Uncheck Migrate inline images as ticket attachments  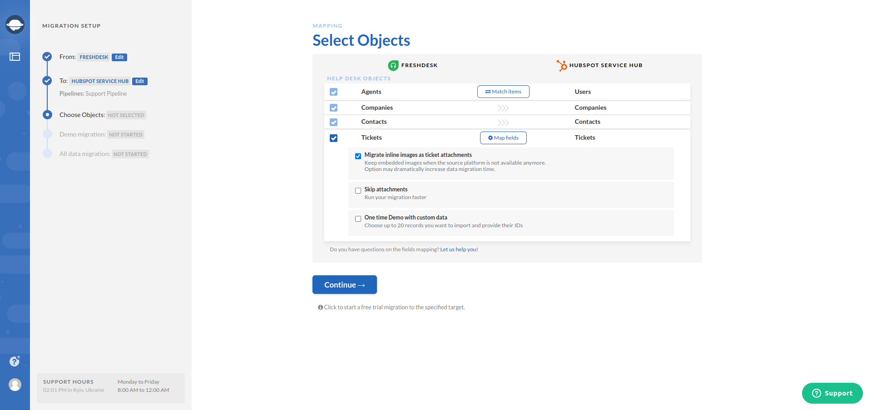[358, 156]
